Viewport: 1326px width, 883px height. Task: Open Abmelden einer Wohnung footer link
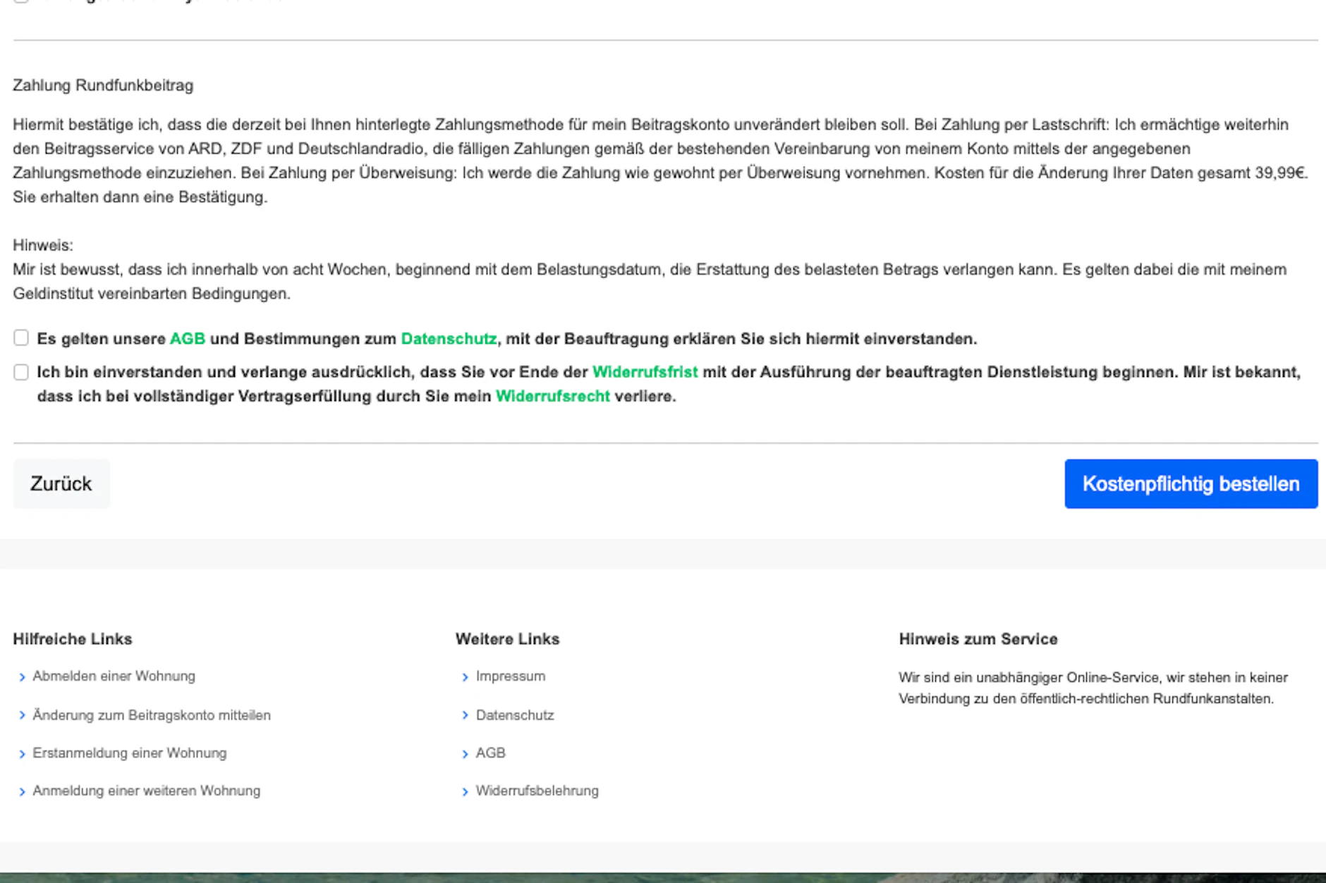coord(114,676)
